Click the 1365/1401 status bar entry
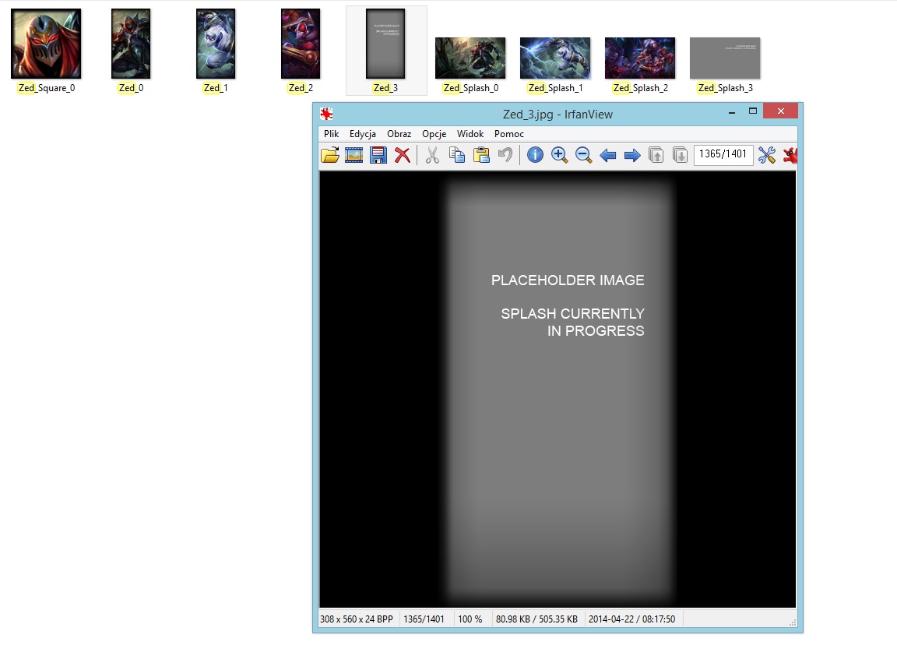The height and width of the screenshot is (670, 897). click(424, 619)
